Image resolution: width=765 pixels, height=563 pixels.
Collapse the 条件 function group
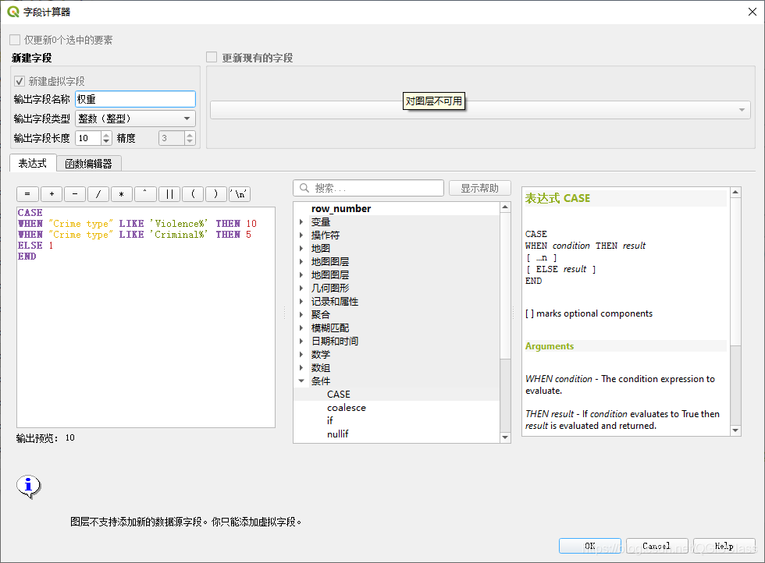(300, 381)
